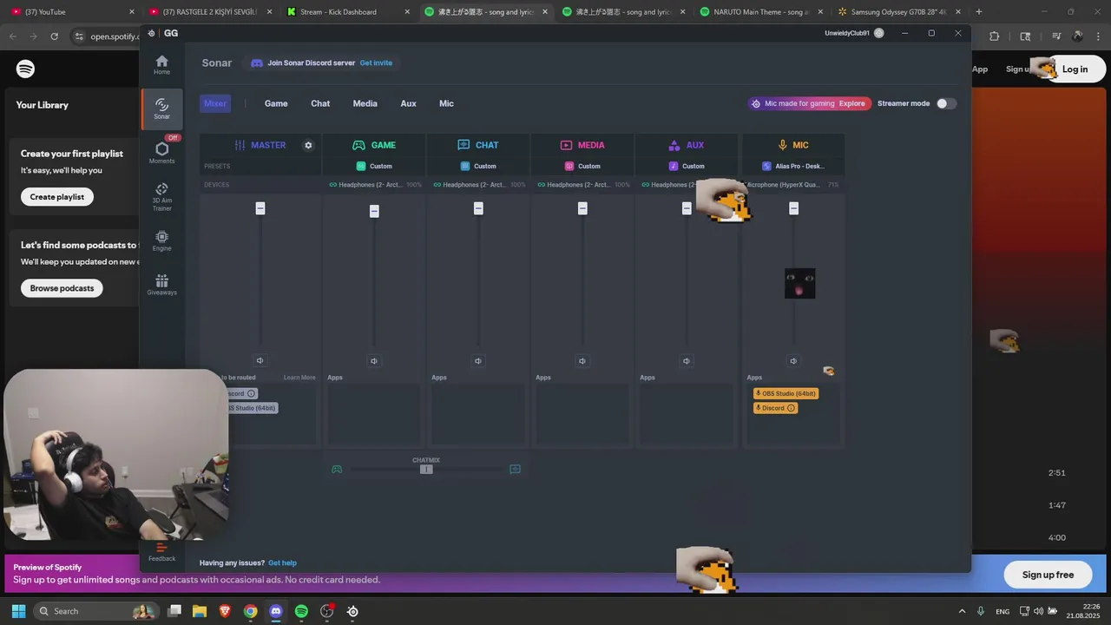Click the Learn More link in Master column
This screenshot has width=1111, height=625.
click(x=299, y=378)
